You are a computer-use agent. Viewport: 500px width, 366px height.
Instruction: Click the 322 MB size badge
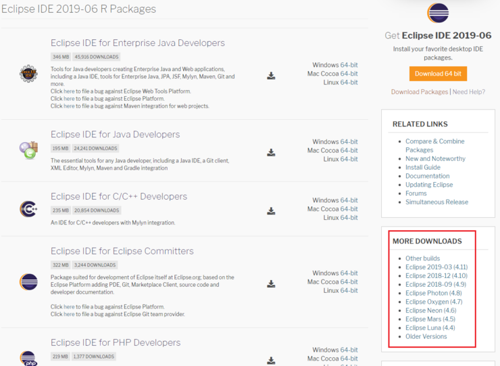[x=60, y=265]
